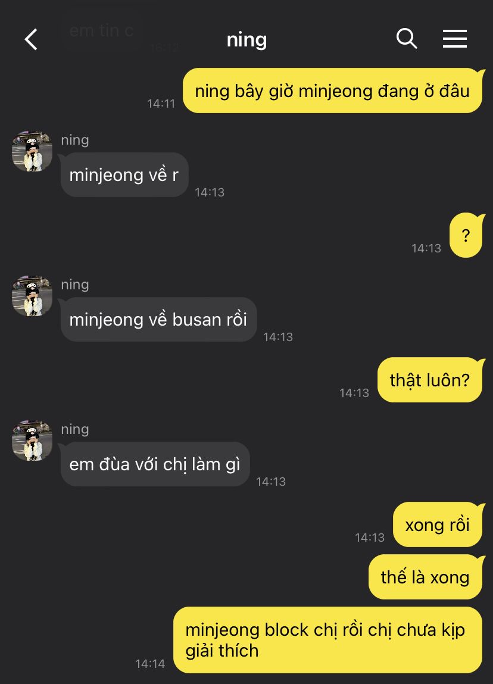Screen dimensions: 493x684
Task: Tap the 'xong rồi' message bubble
Action: coord(438,525)
